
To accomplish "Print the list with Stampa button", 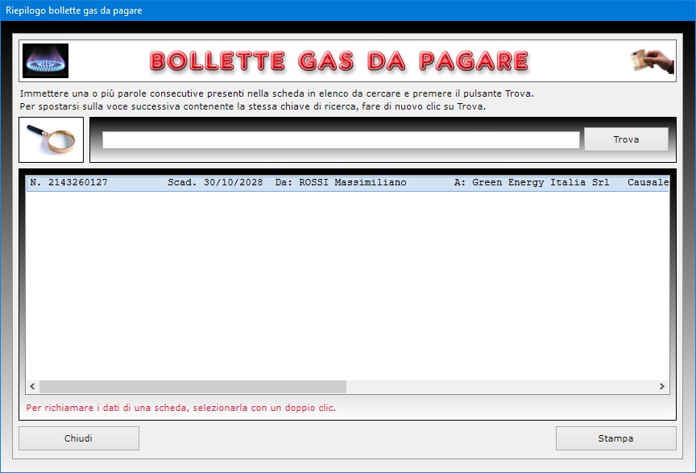I will point(615,438).
